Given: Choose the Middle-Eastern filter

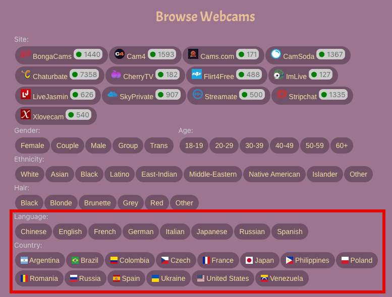Looking at the screenshot, I should click(x=213, y=174).
